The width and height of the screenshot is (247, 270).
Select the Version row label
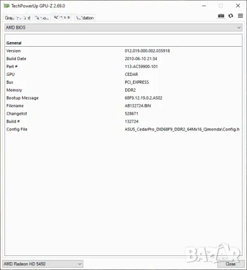pyautogui.click(x=14, y=51)
